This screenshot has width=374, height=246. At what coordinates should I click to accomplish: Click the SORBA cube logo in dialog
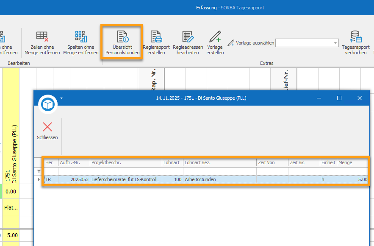(48, 104)
